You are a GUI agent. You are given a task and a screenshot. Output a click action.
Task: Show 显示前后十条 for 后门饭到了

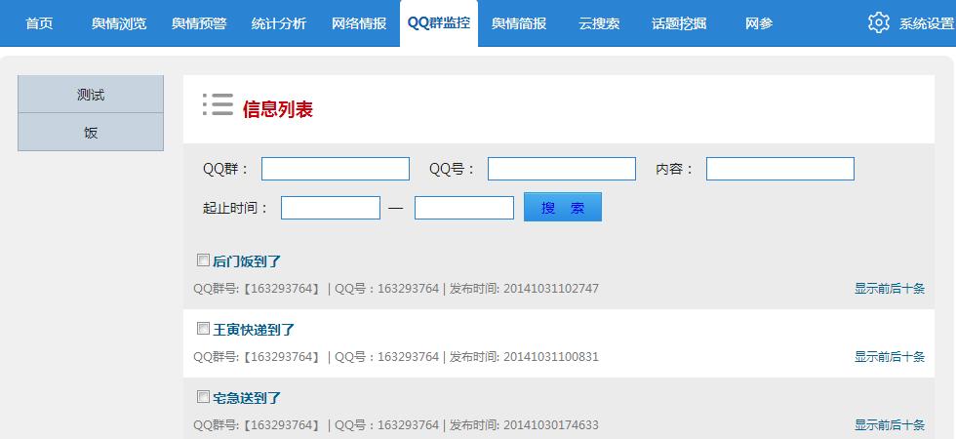(x=890, y=289)
